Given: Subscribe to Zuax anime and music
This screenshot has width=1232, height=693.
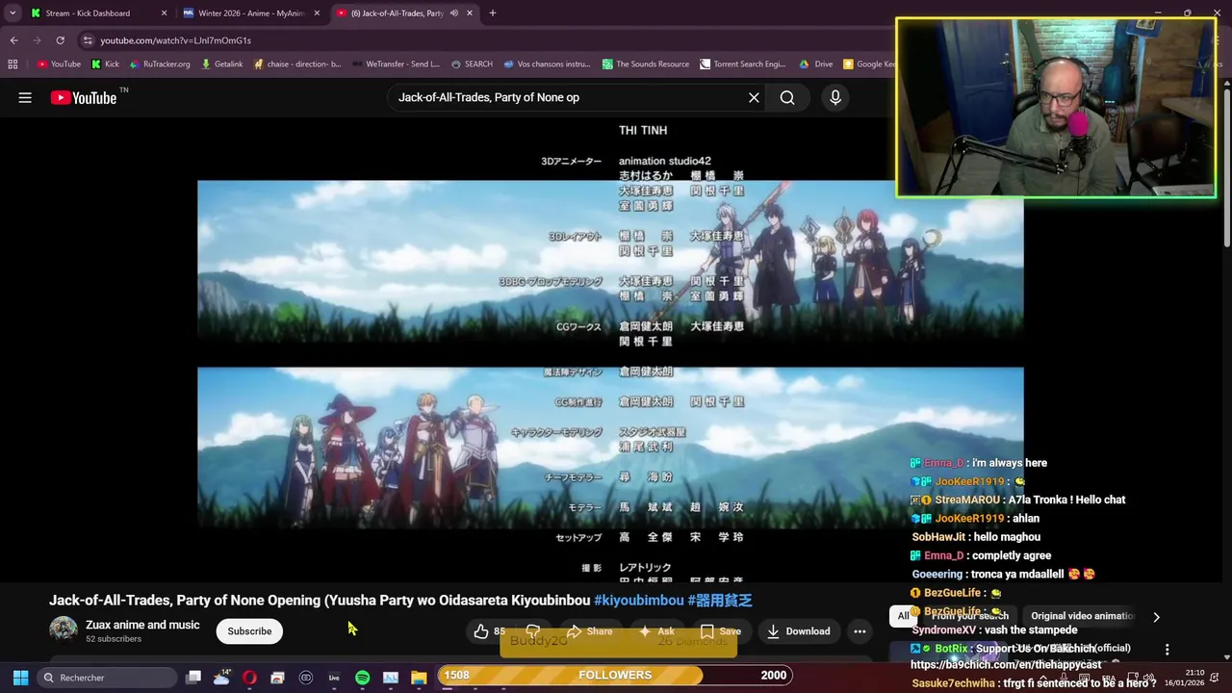Looking at the screenshot, I should [249, 631].
